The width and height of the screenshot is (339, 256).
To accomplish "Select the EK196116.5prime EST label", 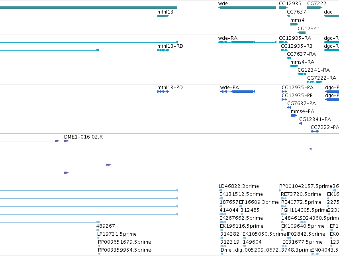I will pos(241,226).
